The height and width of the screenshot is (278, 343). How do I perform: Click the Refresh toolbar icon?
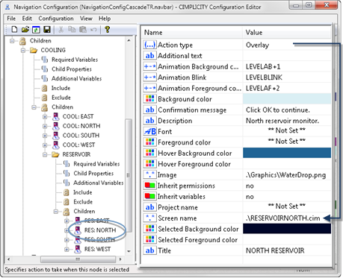pyautogui.click(x=36, y=30)
